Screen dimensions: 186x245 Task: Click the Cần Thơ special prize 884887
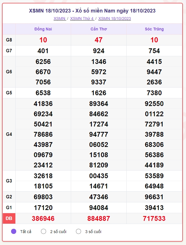click(x=99, y=219)
